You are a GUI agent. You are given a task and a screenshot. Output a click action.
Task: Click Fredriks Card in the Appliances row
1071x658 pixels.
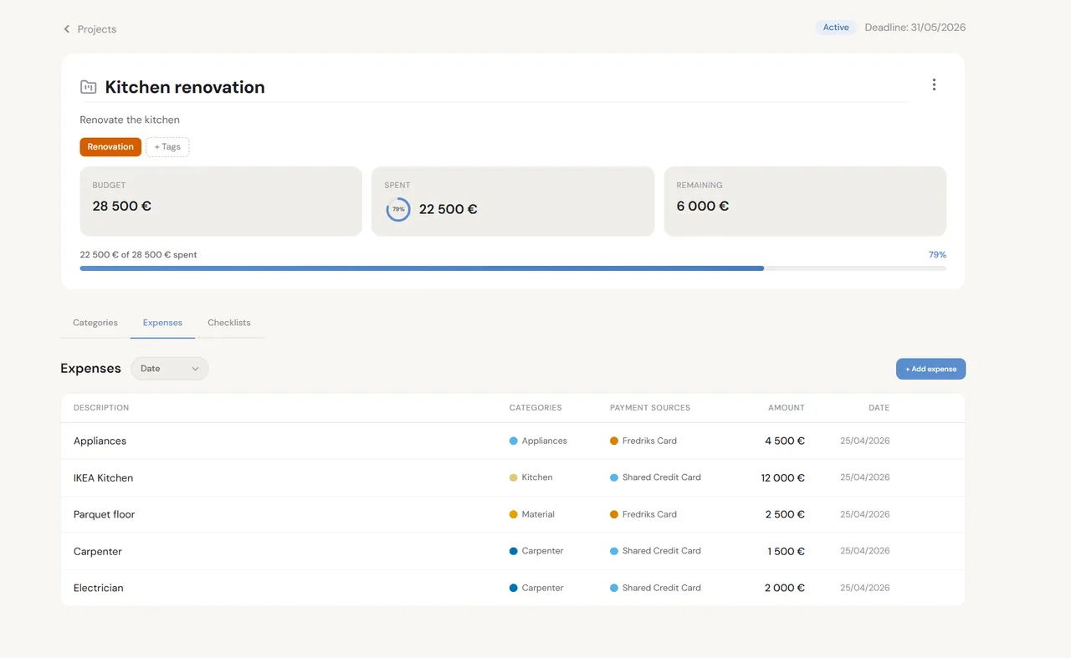click(643, 441)
